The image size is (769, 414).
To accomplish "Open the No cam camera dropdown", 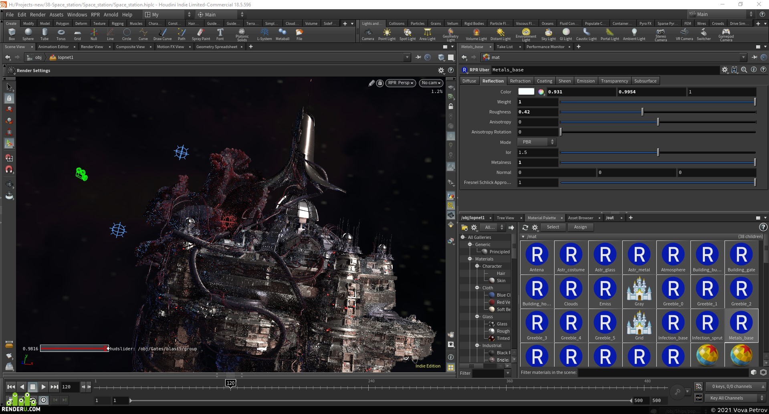I will 431,83.
